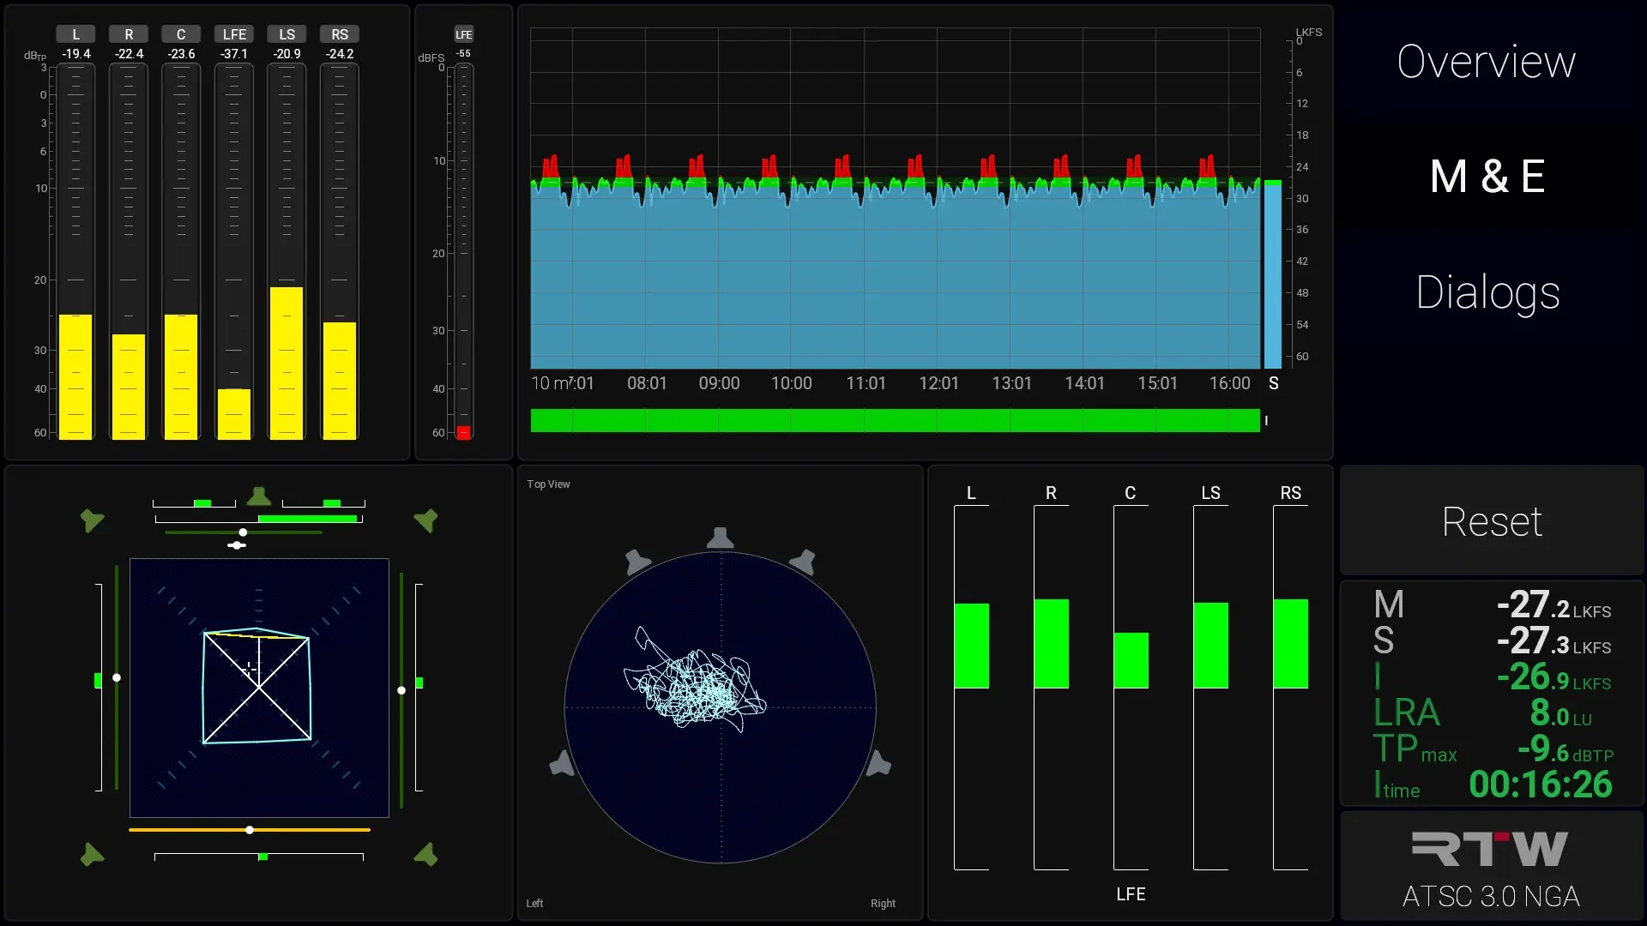Screen dimensions: 1647x926
Task: Click the RTW logo
Action: [1489, 849]
